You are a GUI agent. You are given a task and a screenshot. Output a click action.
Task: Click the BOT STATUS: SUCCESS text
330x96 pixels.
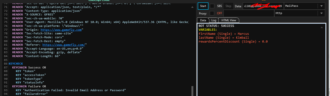tap(216, 26)
